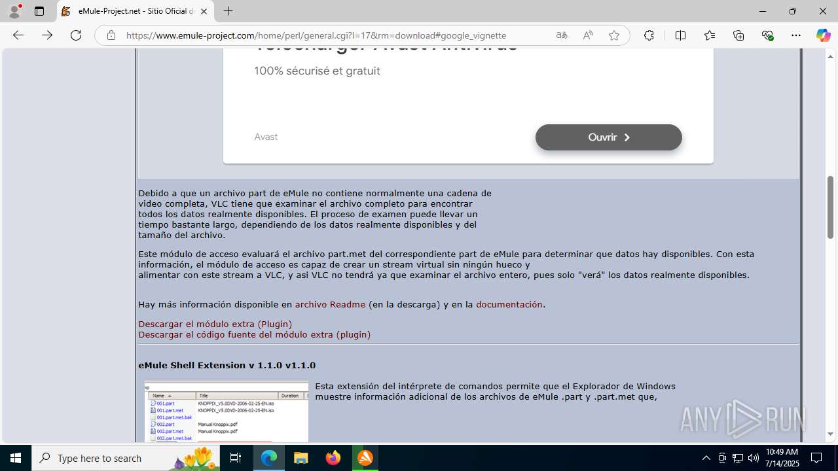838x471 pixels.
Task: Open Settings and more menu
Action: [x=796, y=35]
